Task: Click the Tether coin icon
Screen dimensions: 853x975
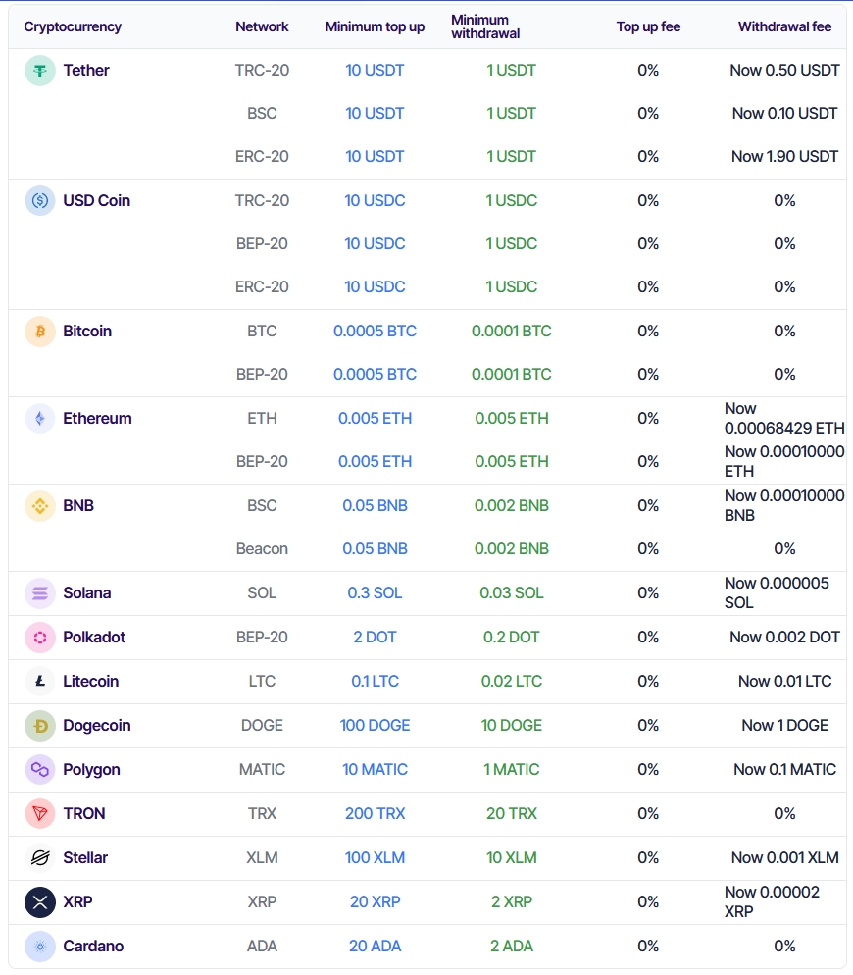Action: 40,71
